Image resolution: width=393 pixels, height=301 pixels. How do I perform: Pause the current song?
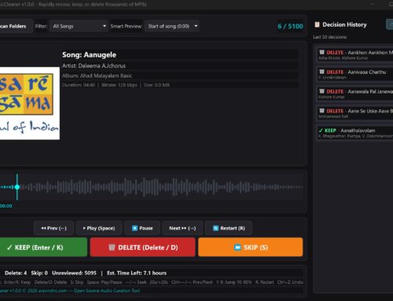pos(142,228)
